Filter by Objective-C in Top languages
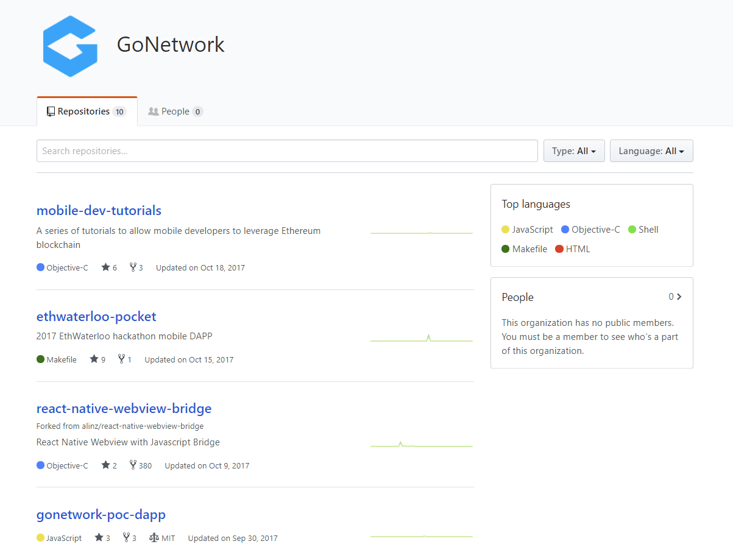 coord(590,230)
